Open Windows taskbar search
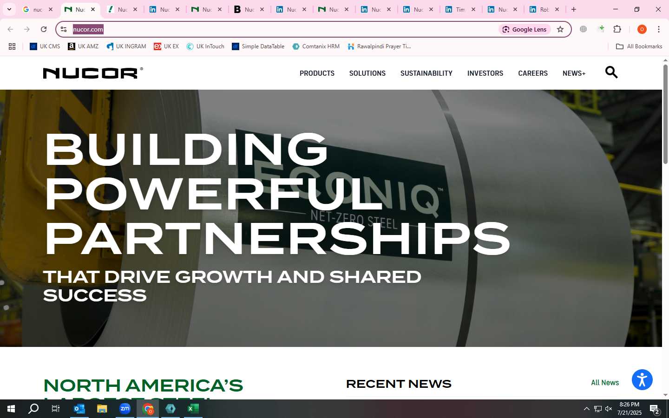 coord(33,409)
